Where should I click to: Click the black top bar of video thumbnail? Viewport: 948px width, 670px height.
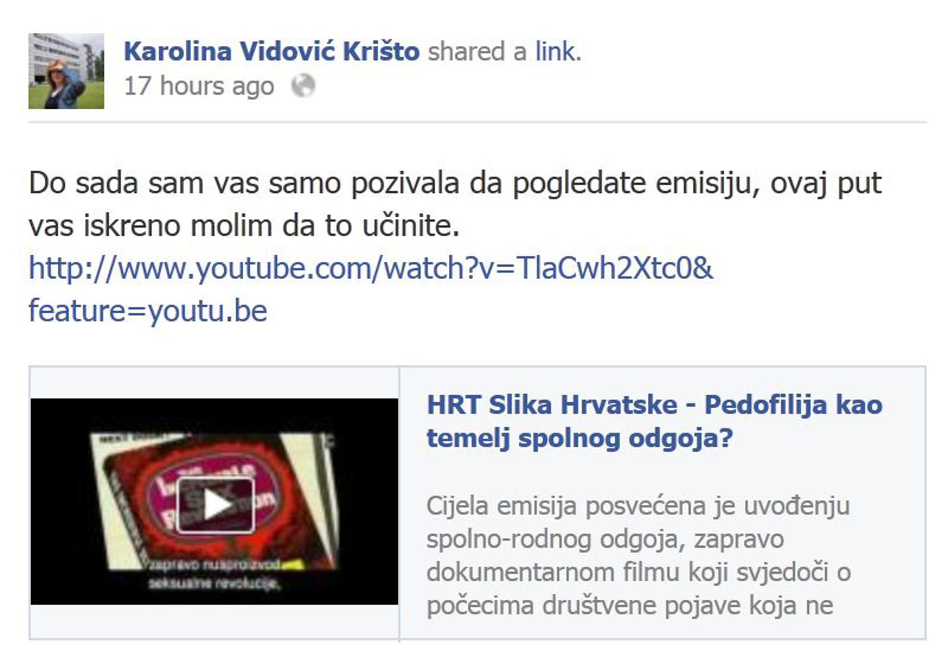215,413
